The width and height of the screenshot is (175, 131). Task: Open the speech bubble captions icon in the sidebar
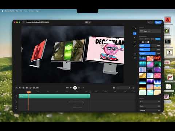(135, 45)
